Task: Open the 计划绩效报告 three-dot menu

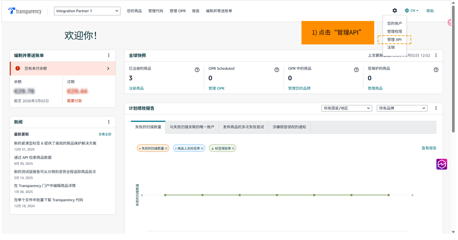Action: (x=436, y=108)
